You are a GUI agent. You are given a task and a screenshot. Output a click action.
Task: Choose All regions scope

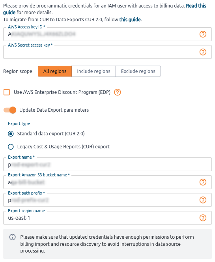(55, 71)
